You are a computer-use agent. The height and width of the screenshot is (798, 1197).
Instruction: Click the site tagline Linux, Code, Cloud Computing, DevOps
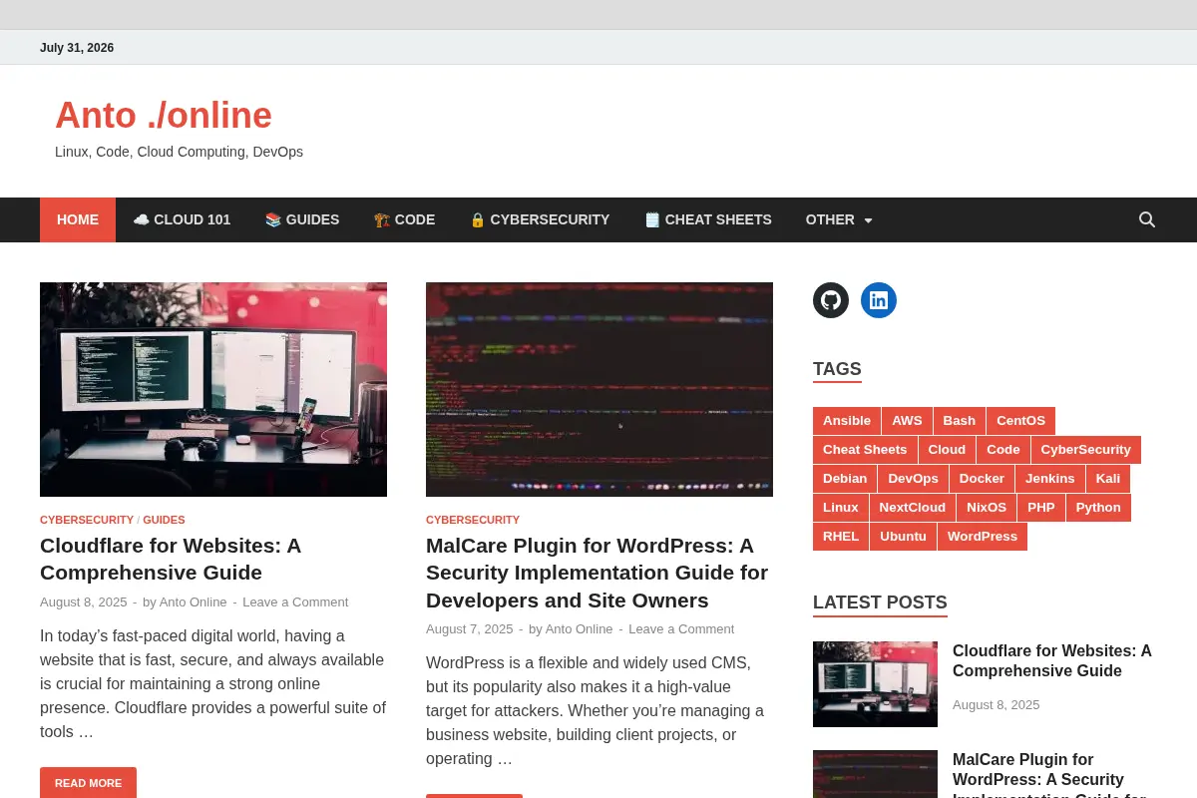179,152
